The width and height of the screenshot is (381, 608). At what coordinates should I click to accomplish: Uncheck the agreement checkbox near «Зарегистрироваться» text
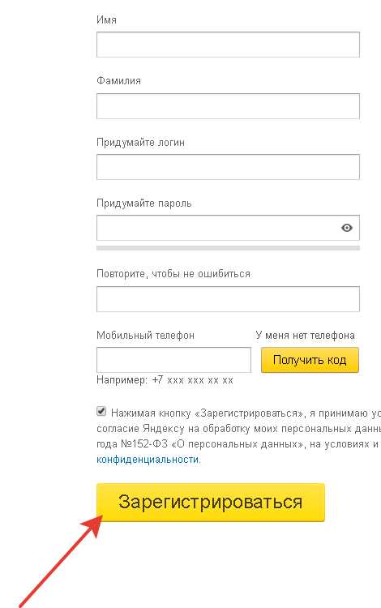[x=101, y=411]
